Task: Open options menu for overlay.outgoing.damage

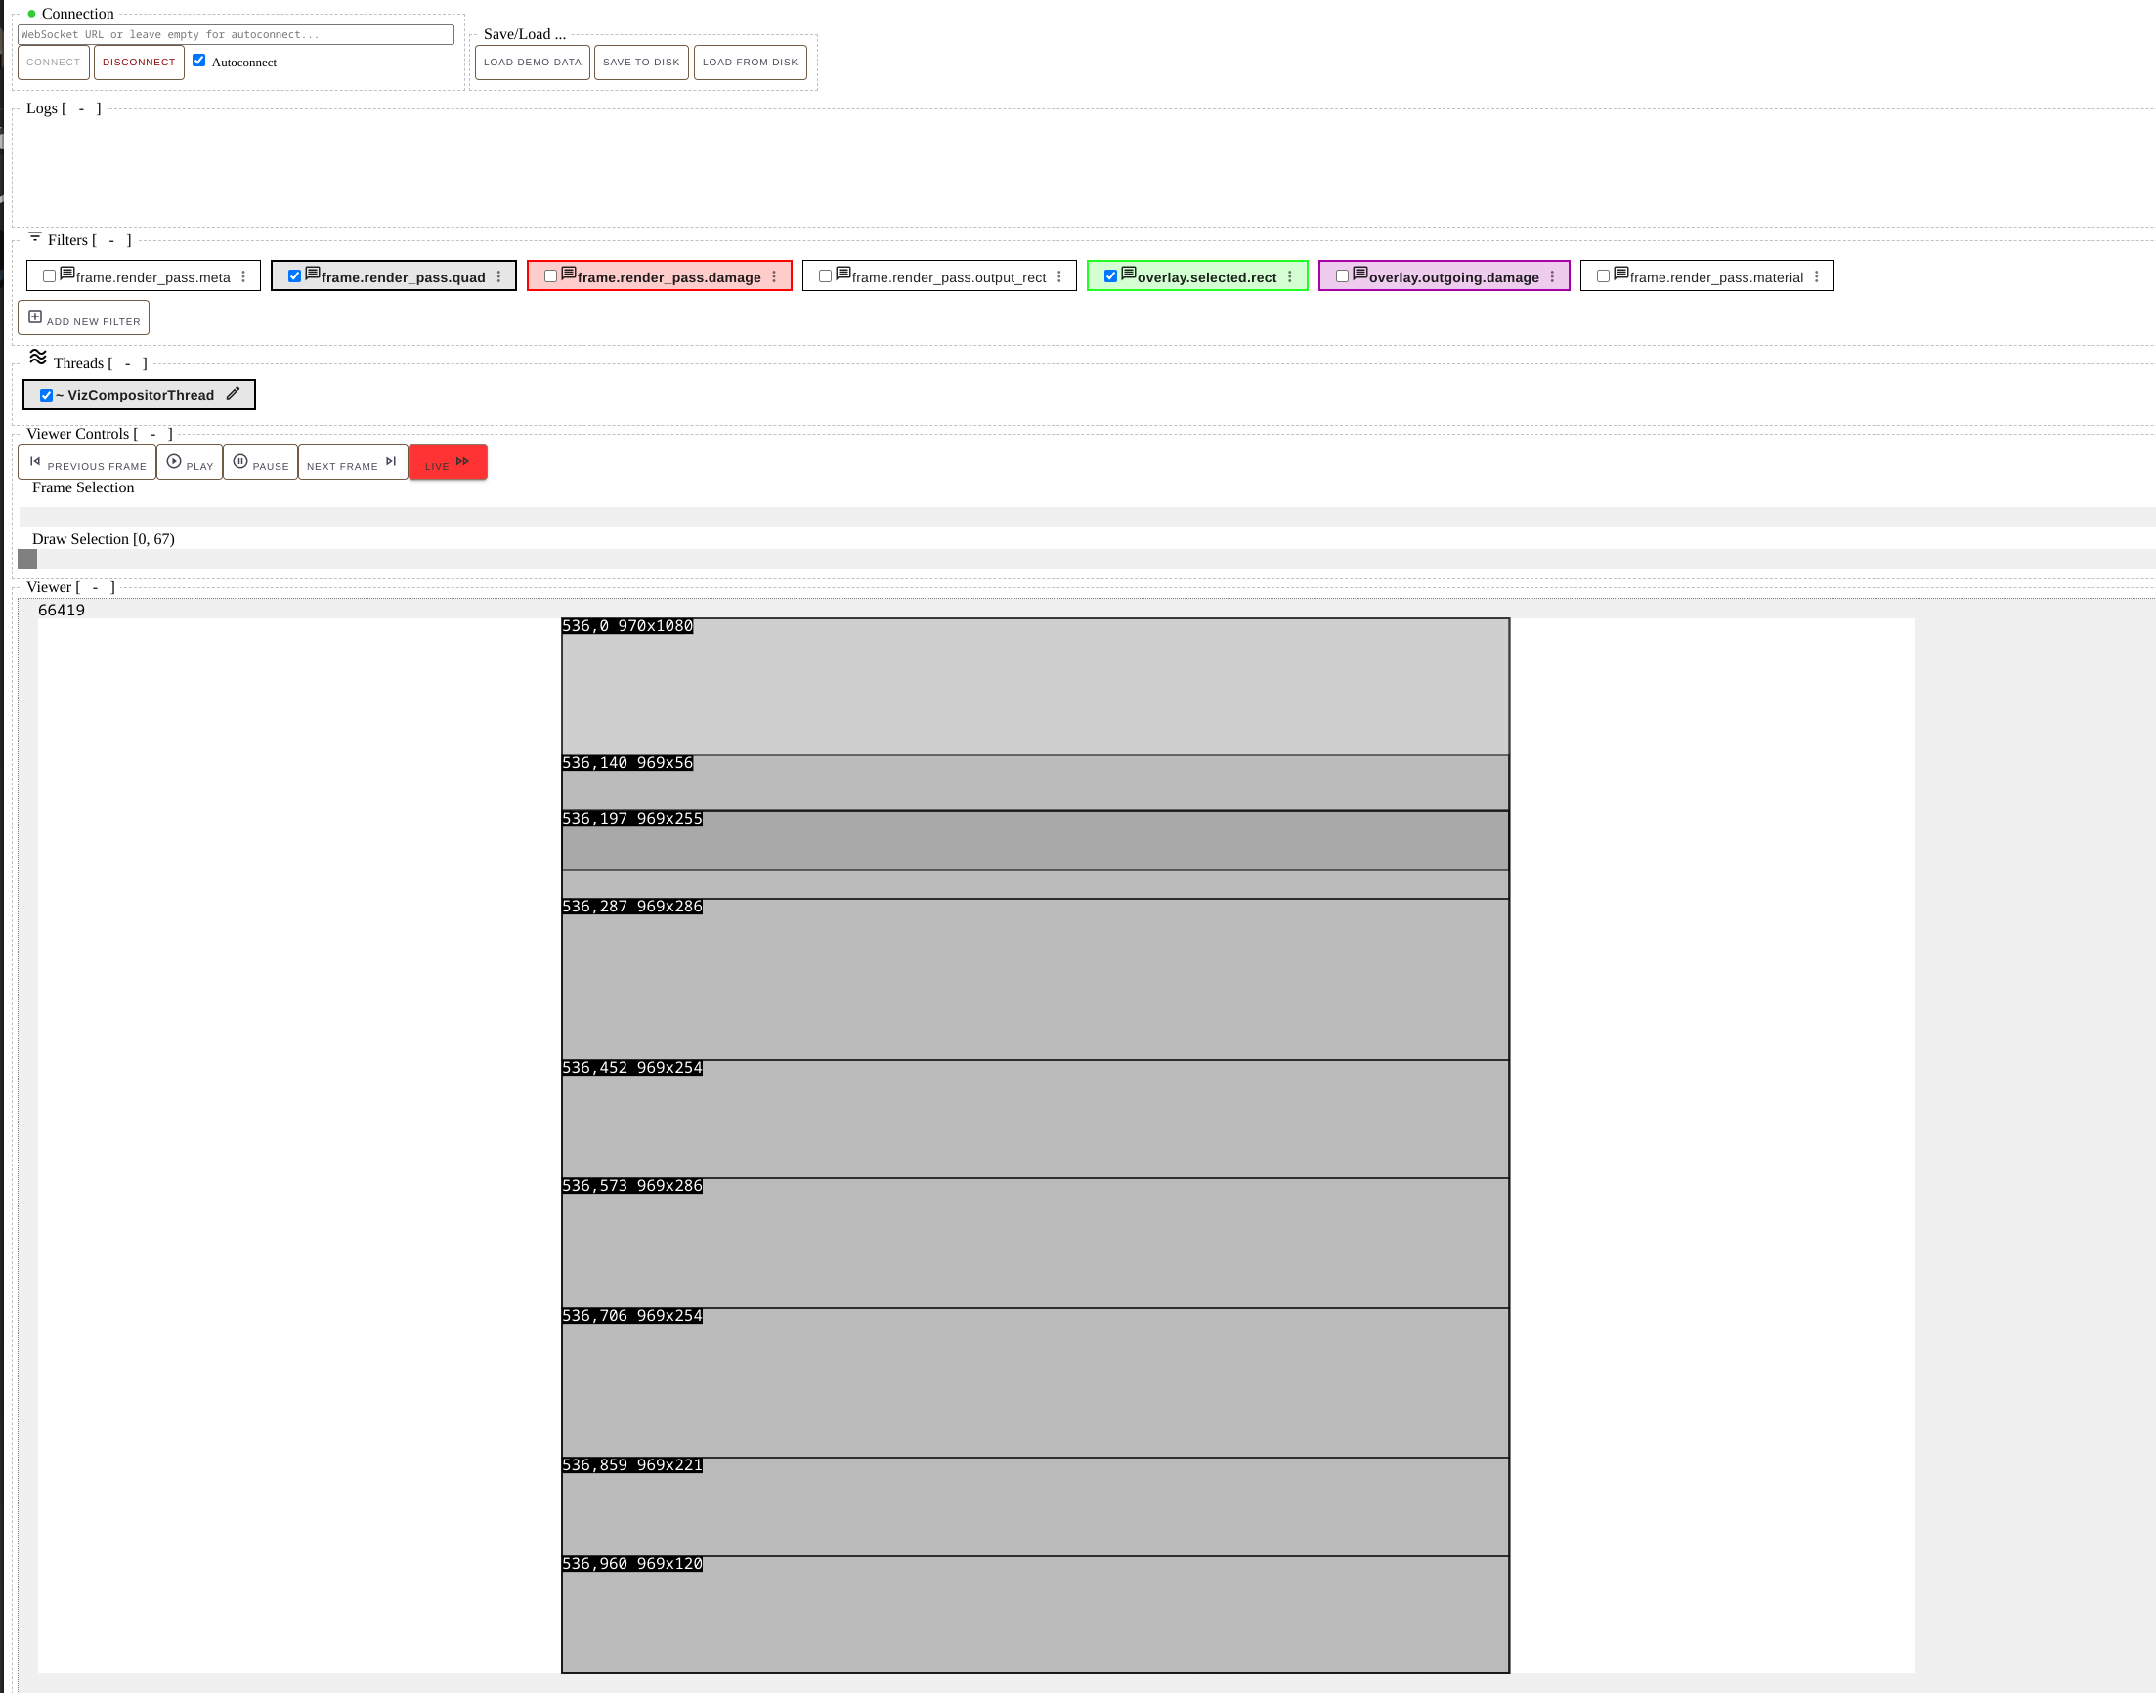Action: pyautogui.click(x=1553, y=277)
